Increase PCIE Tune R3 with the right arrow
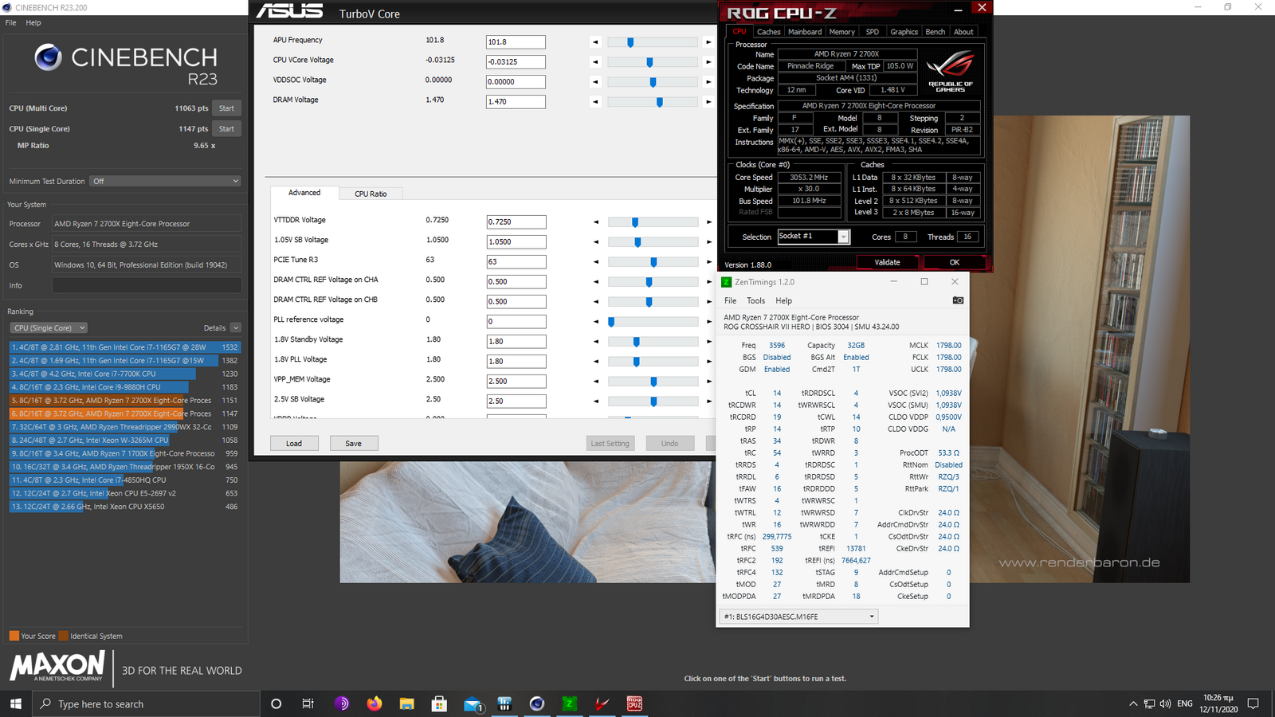The width and height of the screenshot is (1275, 717). tap(709, 262)
